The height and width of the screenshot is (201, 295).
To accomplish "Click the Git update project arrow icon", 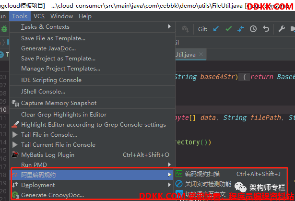I will click(x=216, y=29).
